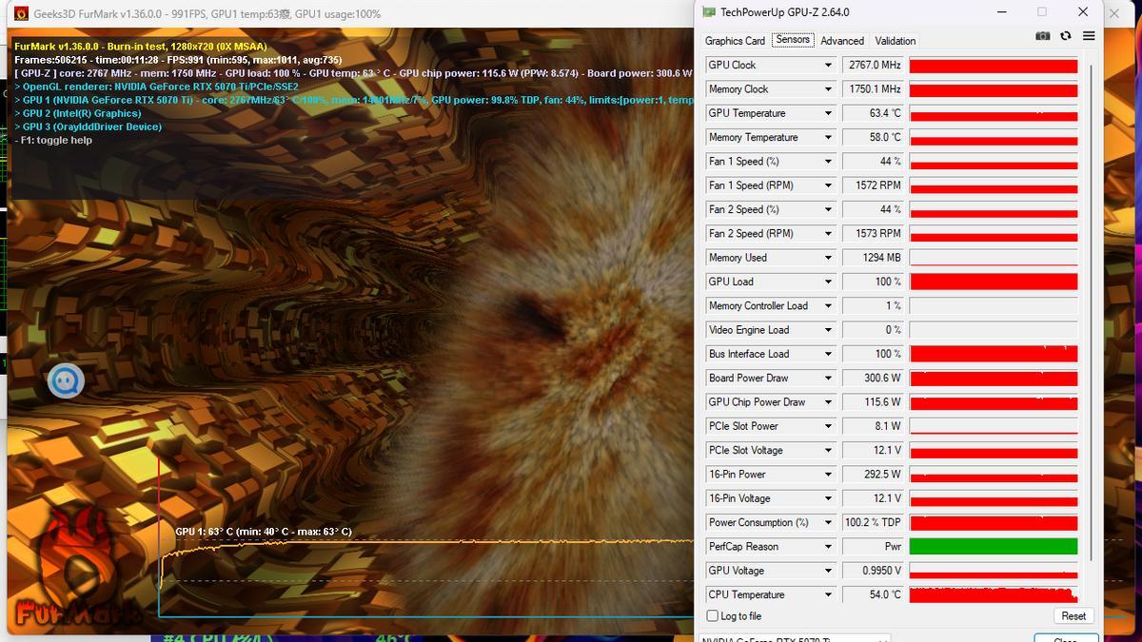Enable the Log to file checkbox
This screenshot has width=1142, height=642.
coord(712,616)
